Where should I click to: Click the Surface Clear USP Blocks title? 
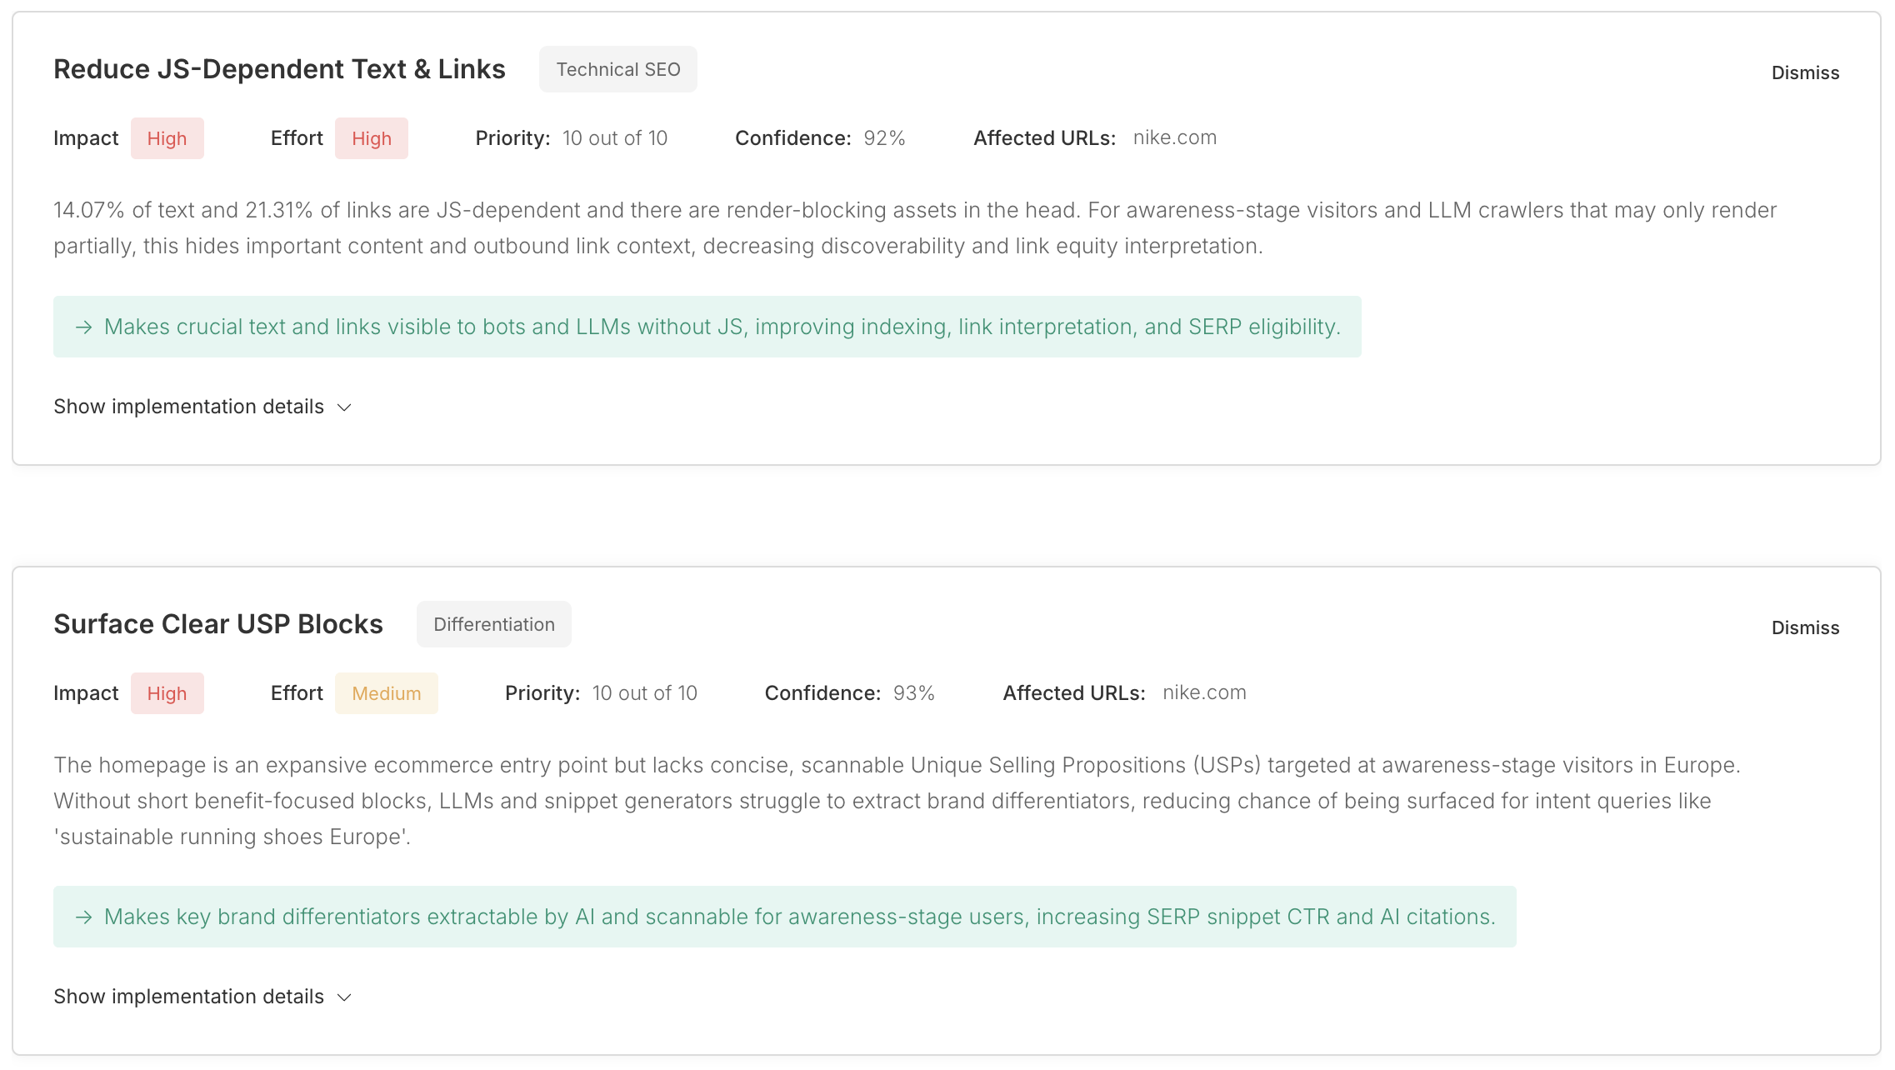tap(218, 624)
